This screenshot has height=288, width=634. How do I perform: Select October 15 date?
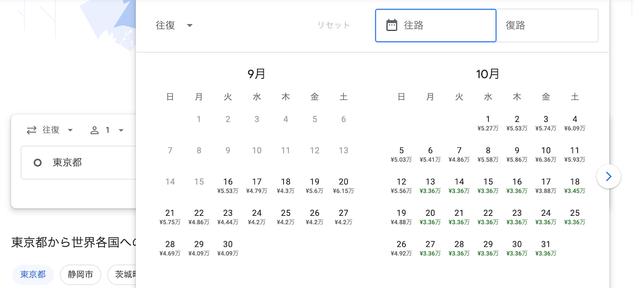pos(488,186)
